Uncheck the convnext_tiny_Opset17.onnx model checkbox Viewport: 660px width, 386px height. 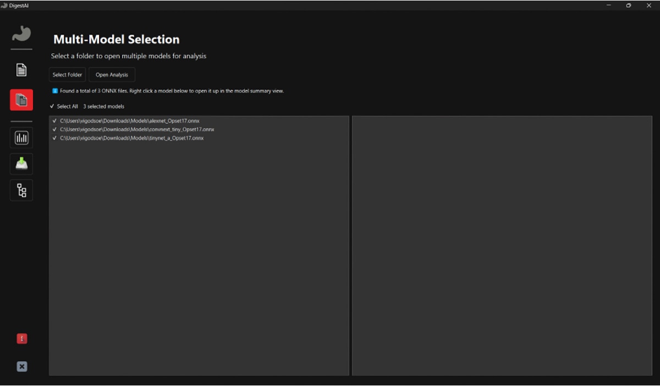click(54, 129)
